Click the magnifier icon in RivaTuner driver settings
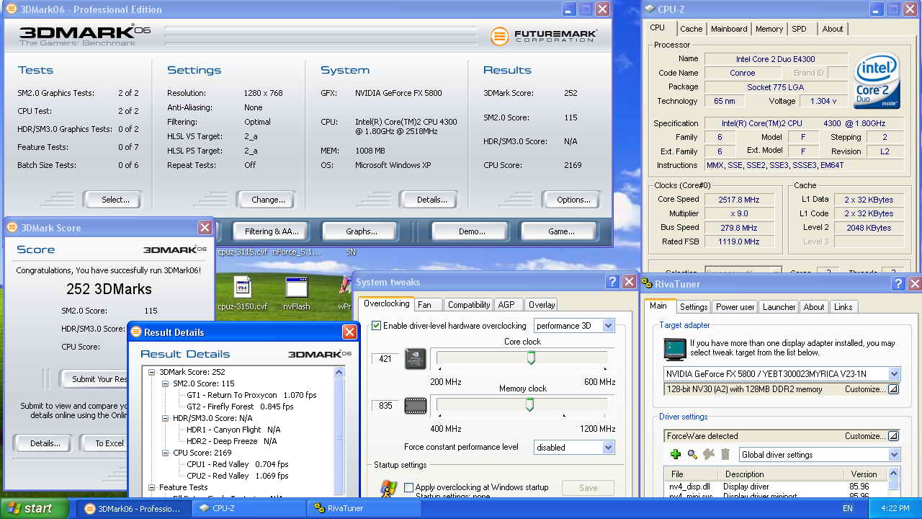 pyautogui.click(x=692, y=454)
